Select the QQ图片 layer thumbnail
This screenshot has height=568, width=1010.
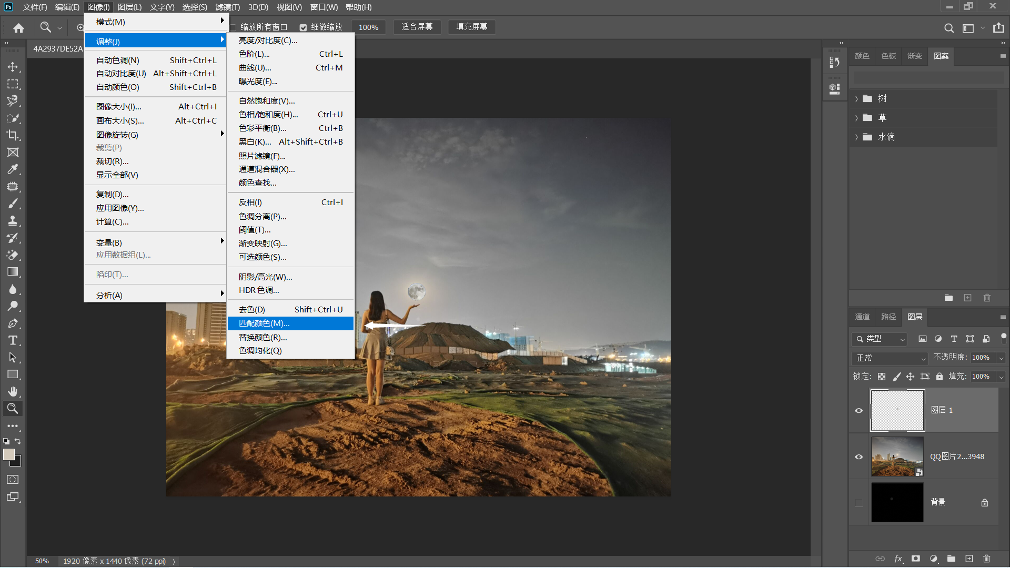[x=897, y=457]
